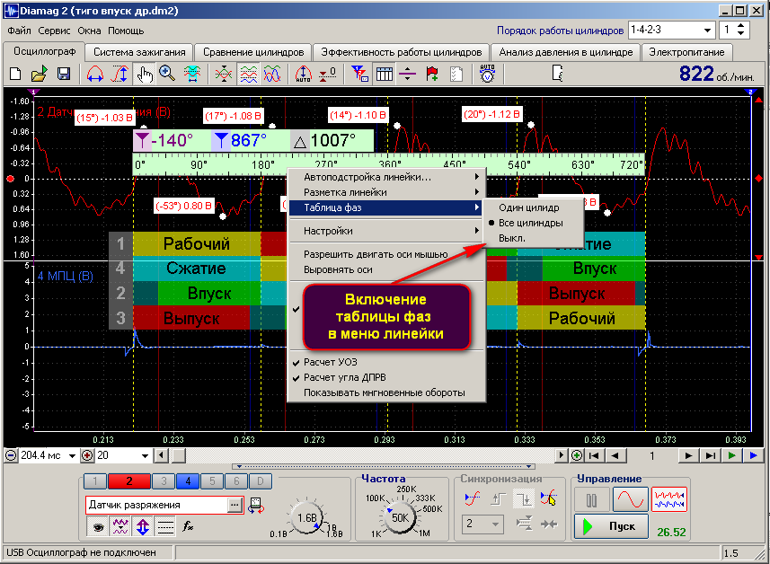Click the AUTO voltmeter icon
770x564 pixels.
(487, 75)
